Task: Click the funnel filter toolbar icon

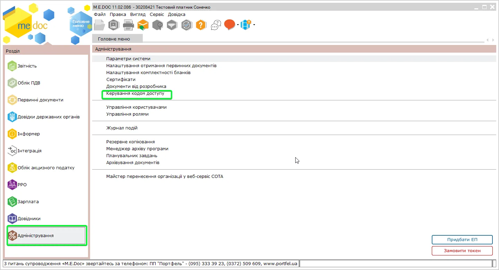Action: pos(172,25)
